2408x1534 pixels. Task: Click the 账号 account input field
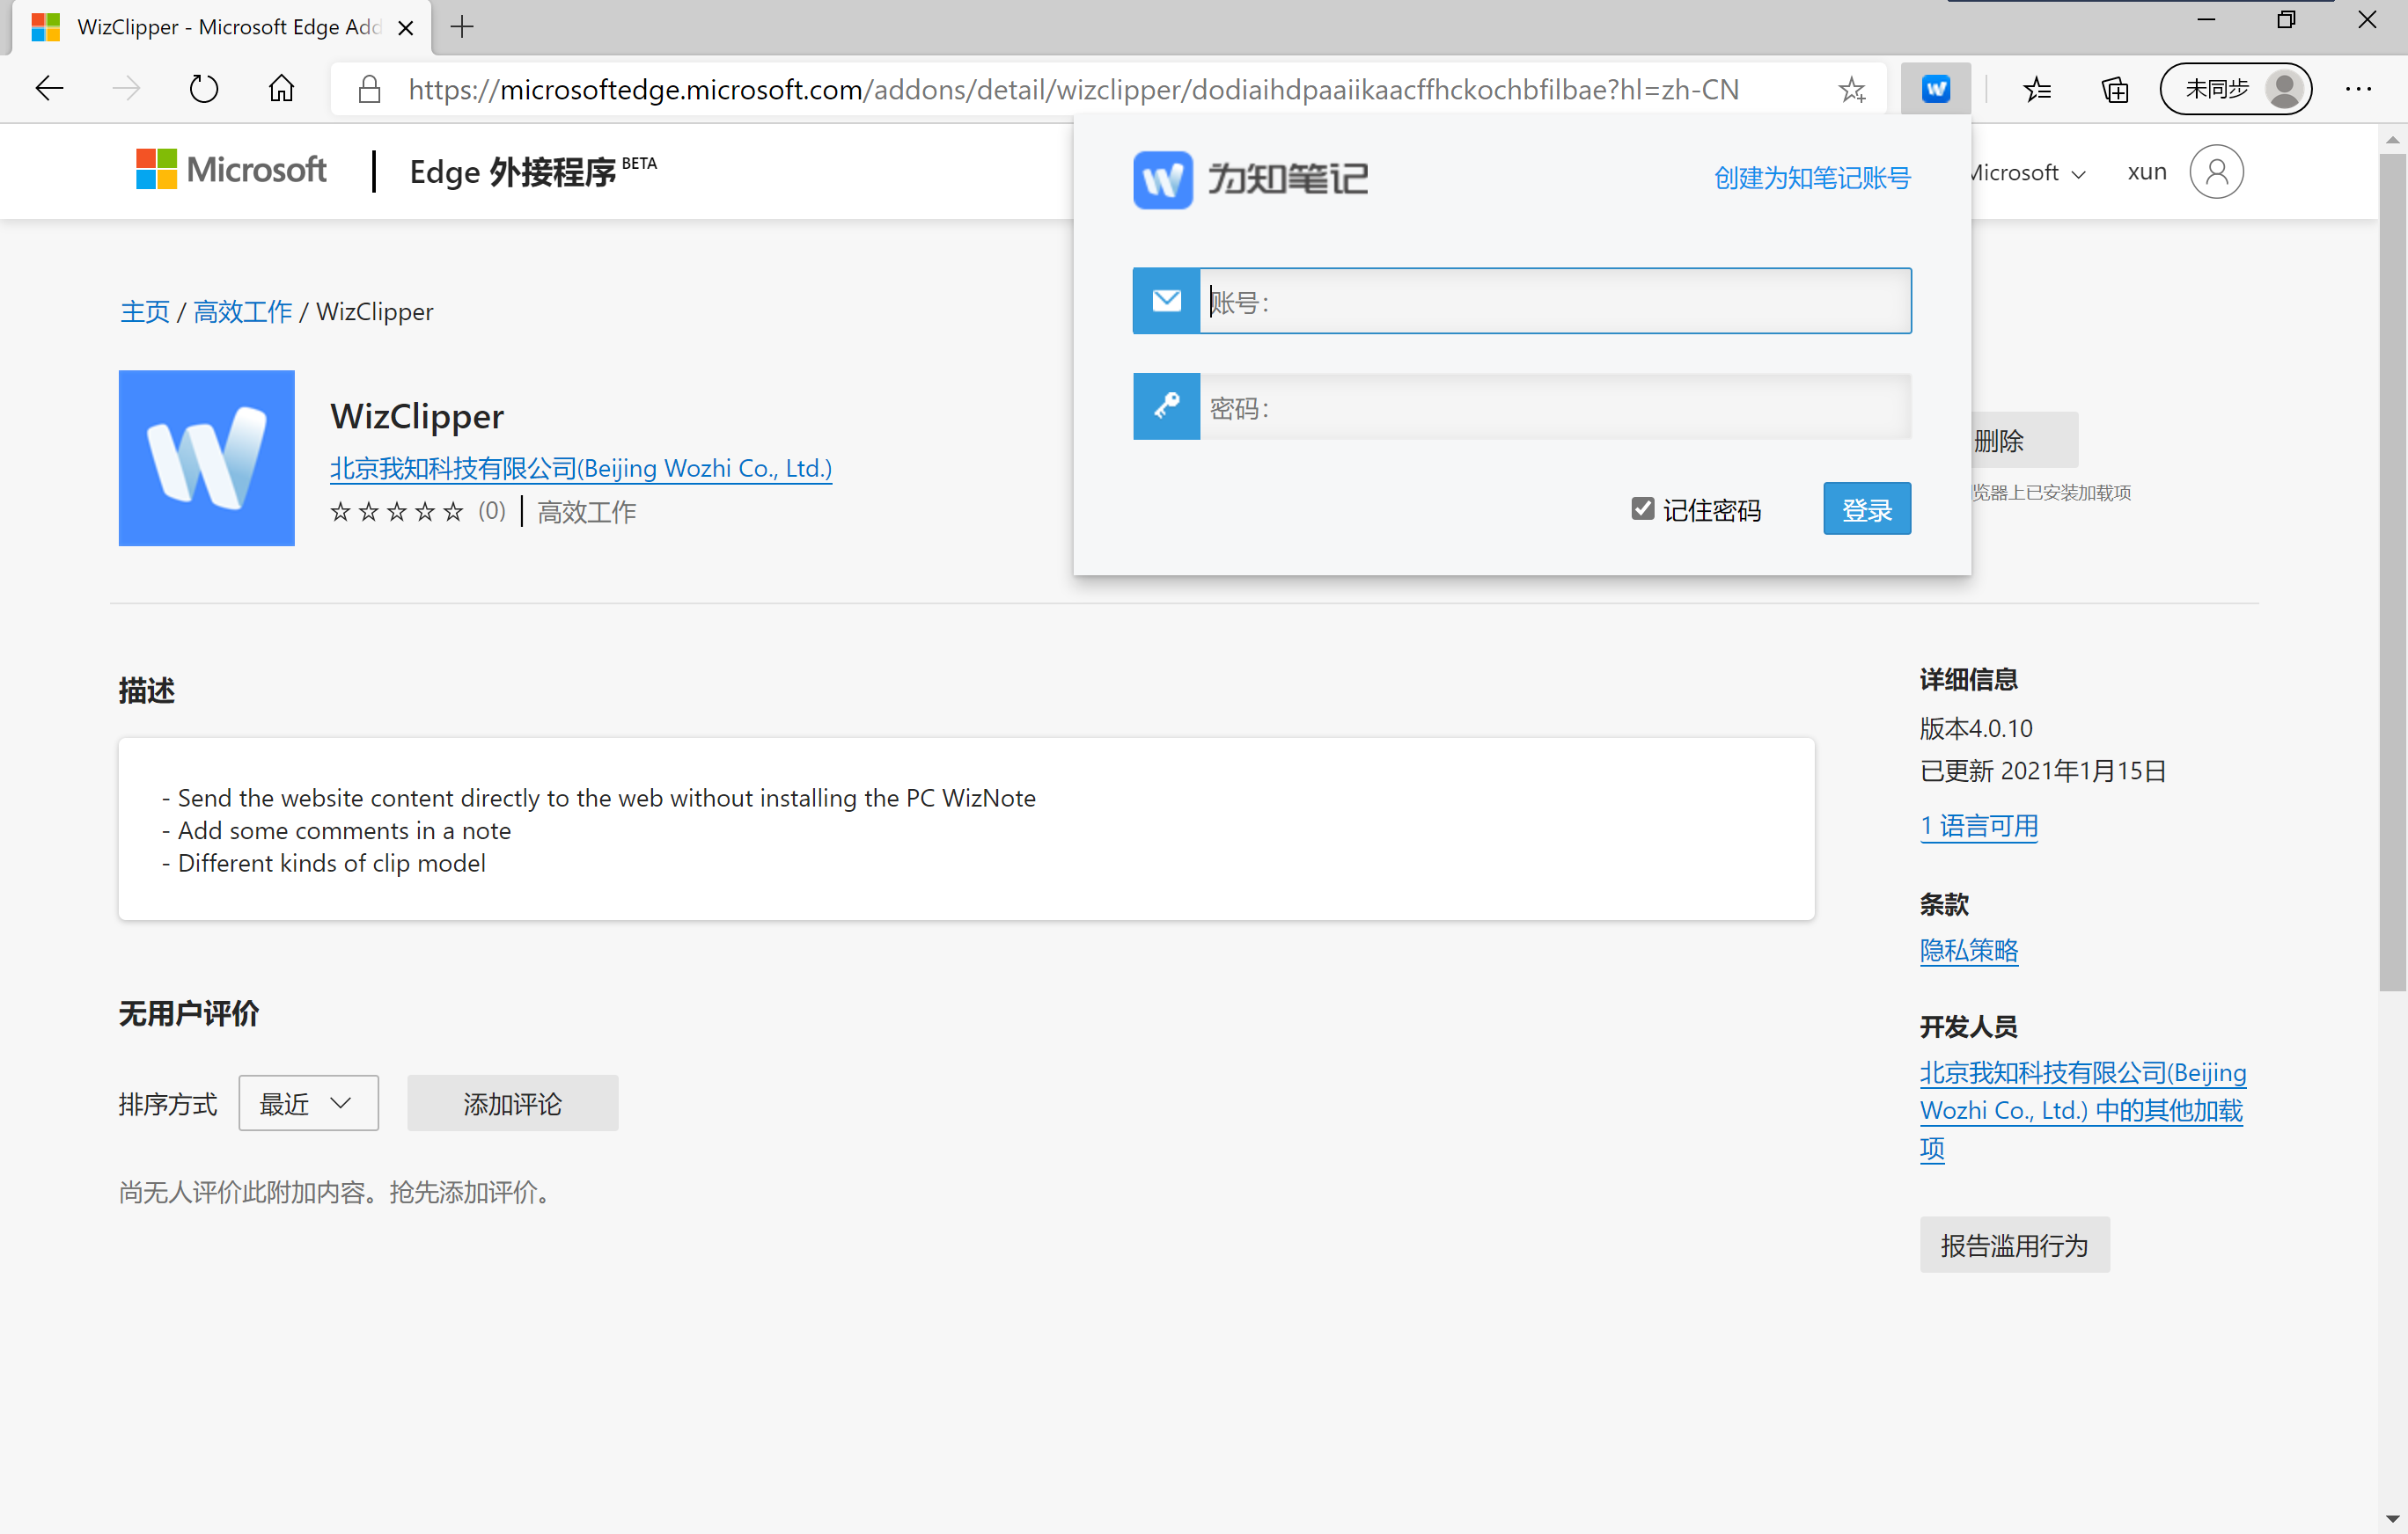1554,301
